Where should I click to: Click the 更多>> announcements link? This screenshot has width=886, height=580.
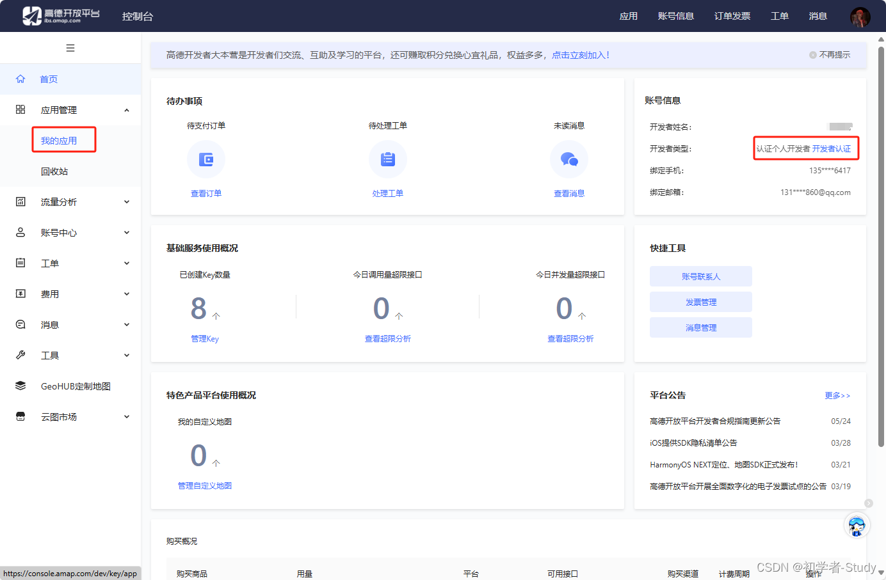pyautogui.click(x=837, y=396)
